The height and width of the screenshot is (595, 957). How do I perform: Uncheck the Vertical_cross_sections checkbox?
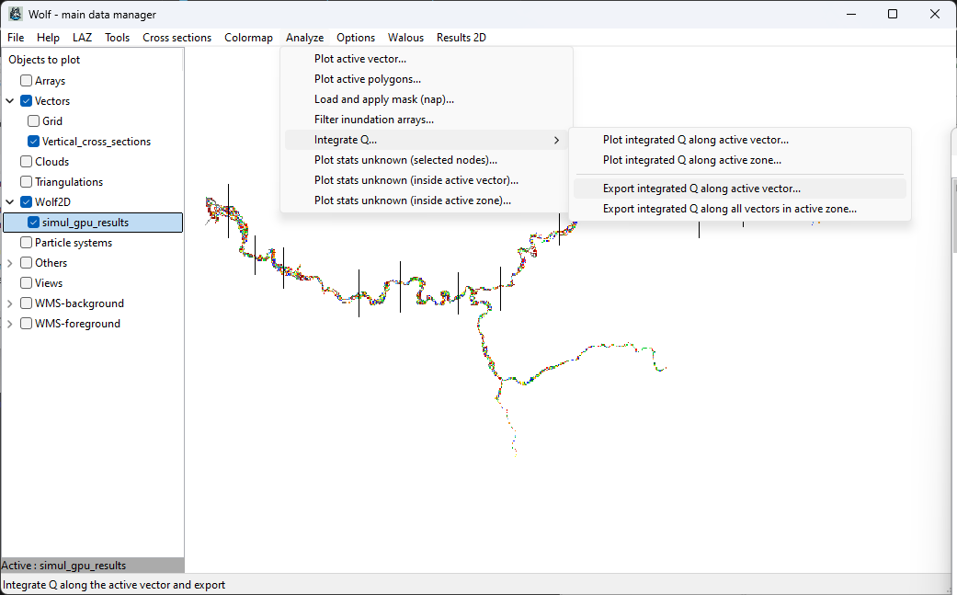pyautogui.click(x=34, y=142)
